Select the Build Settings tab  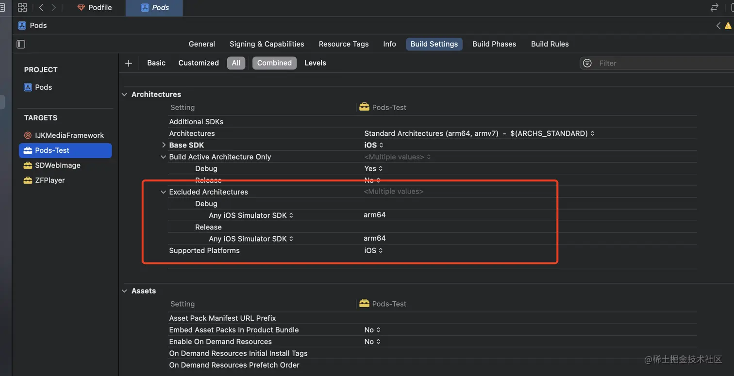(x=434, y=44)
